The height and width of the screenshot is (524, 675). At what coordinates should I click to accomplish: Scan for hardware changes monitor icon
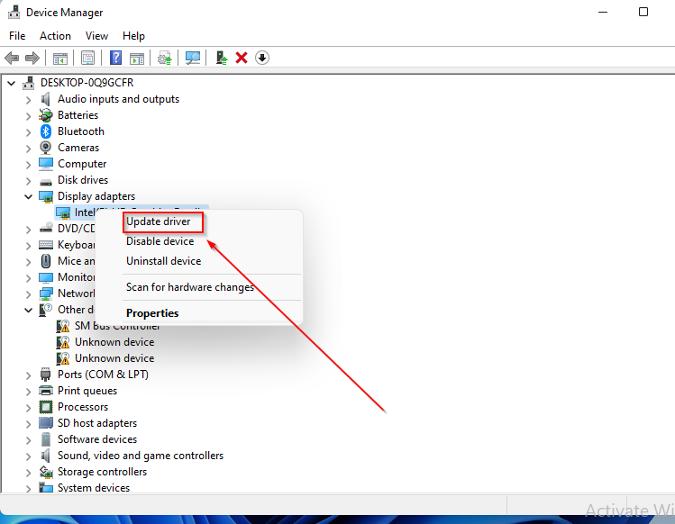click(x=193, y=59)
